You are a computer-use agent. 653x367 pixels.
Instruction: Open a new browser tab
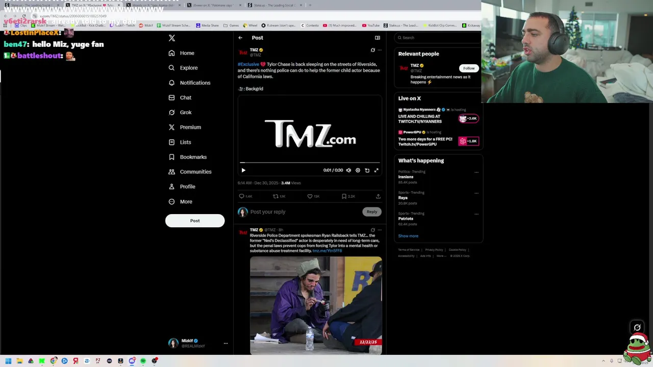click(310, 5)
